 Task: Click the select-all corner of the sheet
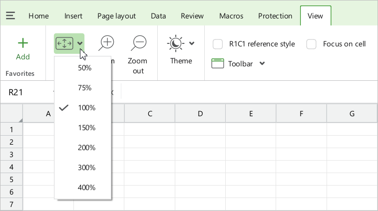click(x=11, y=113)
